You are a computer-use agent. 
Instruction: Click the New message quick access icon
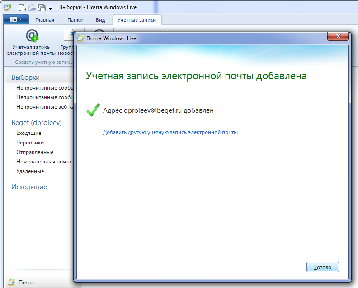tap(22, 8)
